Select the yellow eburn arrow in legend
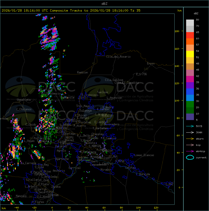Viewport: 209px width, 211px height. click(190, 139)
